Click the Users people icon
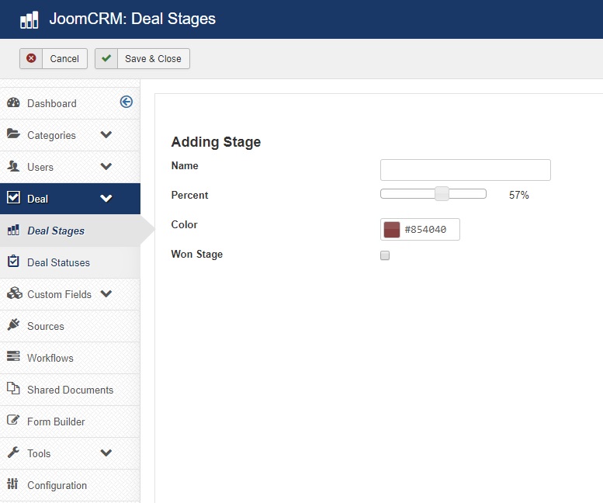The image size is (603, 503). tap(13, 166)
